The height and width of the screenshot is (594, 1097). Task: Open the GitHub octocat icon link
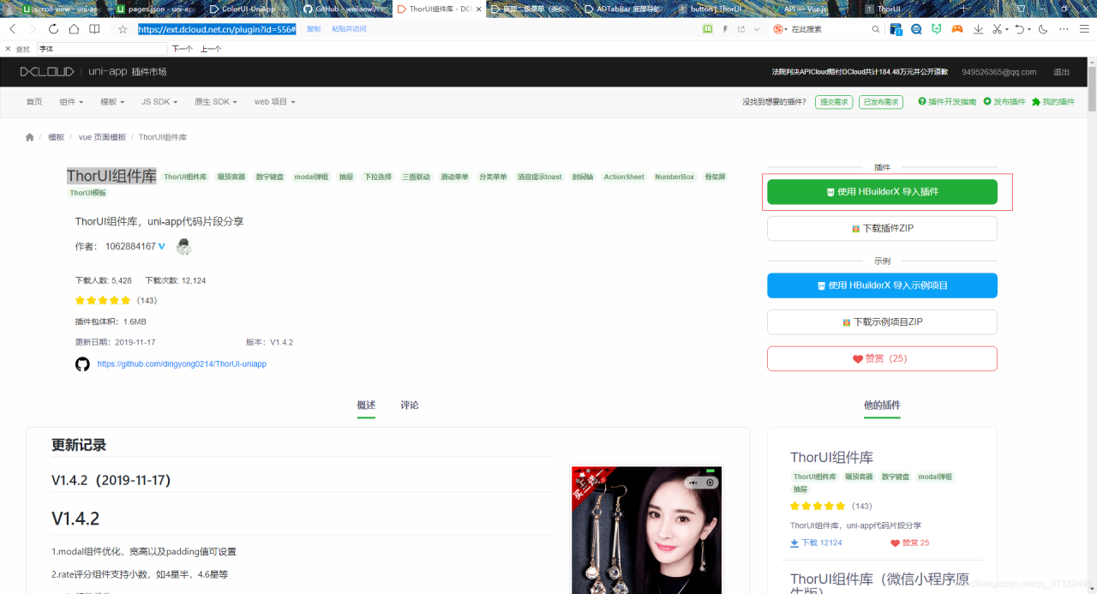[82, 364]
